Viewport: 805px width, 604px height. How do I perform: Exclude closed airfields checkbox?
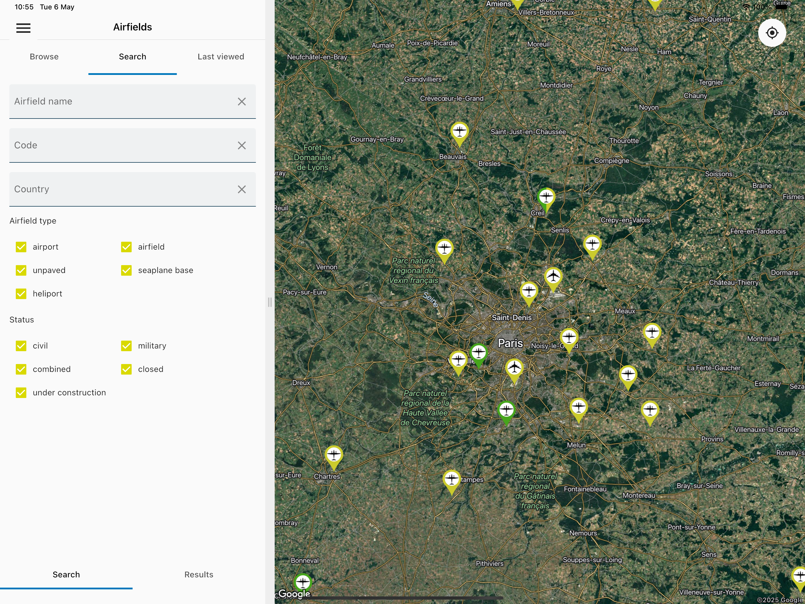pos(126,369)
